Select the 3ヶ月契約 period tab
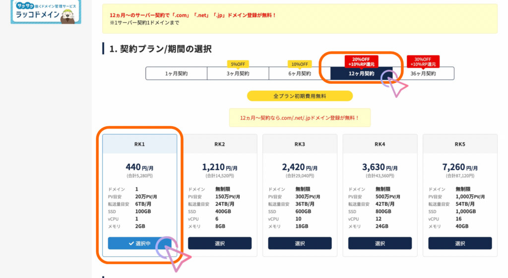 pyautogui.click(x=238, y=73)
